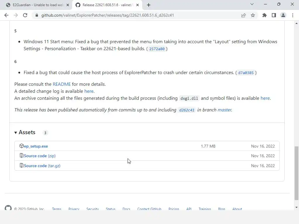This screenshot has height=224, width=299.
Task: Click the package icon beside ep_setup.exe
Action: 21,146
